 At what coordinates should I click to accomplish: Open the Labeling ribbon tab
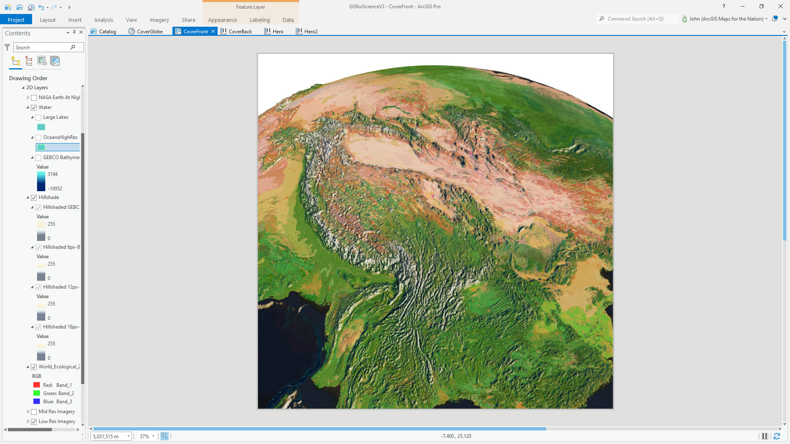260,20
